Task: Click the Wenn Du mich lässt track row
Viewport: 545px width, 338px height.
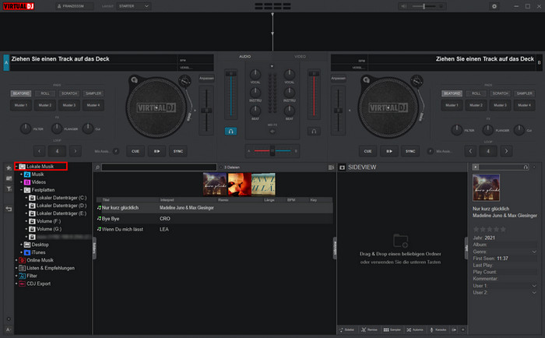Action: click(214, 229)
